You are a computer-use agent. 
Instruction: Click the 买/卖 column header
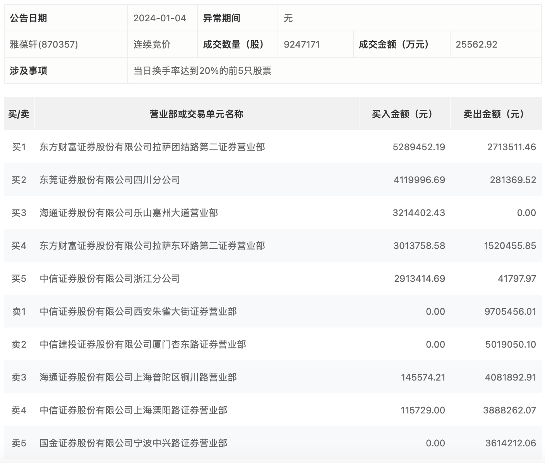click(x=19, y=114)
